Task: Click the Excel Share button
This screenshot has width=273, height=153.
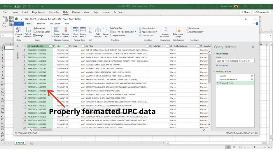Action: [246, 12]
